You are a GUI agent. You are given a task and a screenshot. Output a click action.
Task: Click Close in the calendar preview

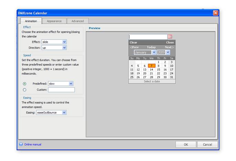[170, 42]
